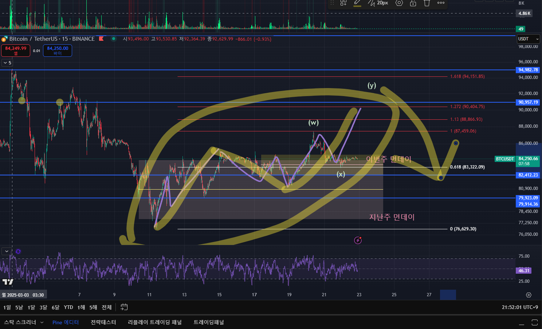Viewport: 542px width, 329px height.
Task: Select the 이번주 먼데이 text annotation
Action: point(389,159)
